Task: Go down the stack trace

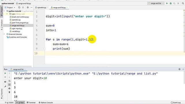Action: coord(10,77)
